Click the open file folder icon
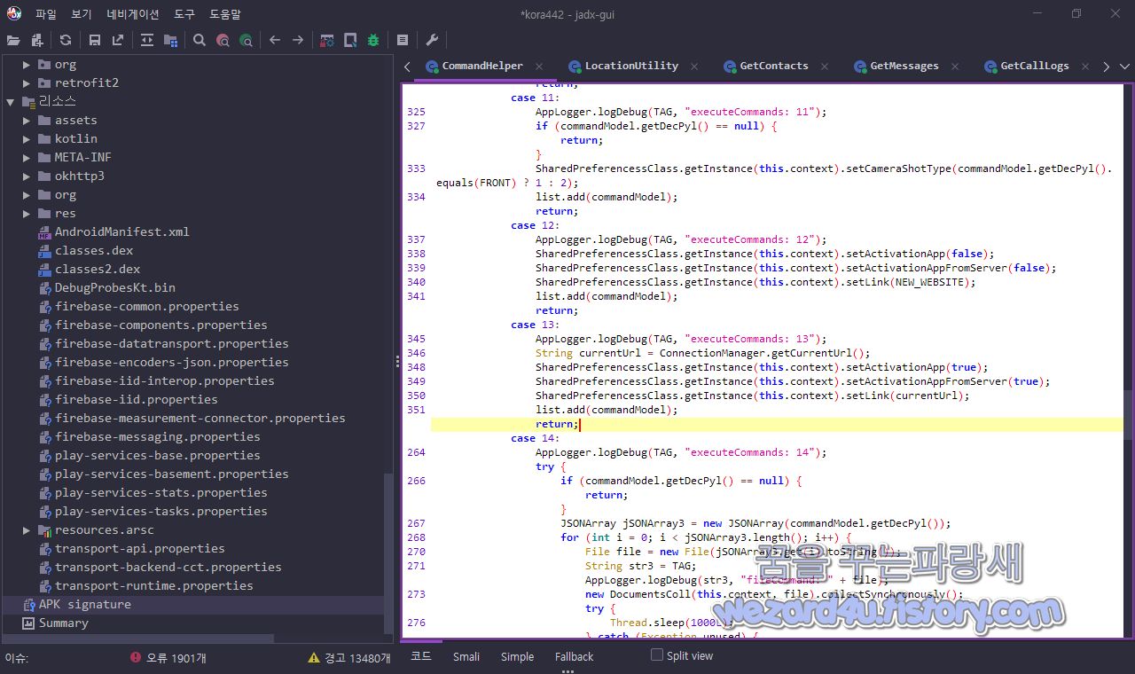Viewport: 1135px width, 674px height. [13, 40]
